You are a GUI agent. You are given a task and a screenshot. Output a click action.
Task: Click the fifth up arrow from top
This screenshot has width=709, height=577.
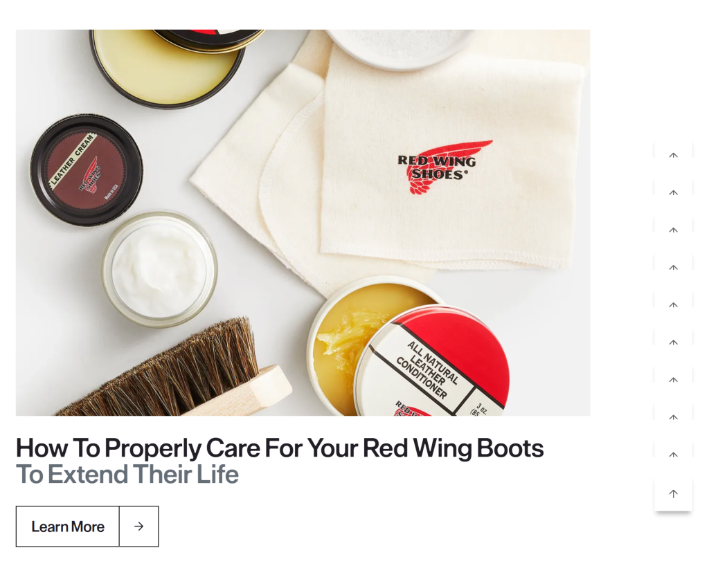pos(673,305)
